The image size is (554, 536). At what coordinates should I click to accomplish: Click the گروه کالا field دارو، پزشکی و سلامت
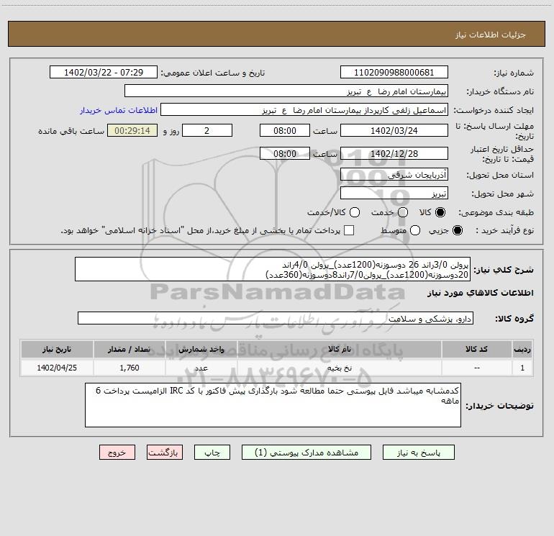click(x=276, y=318)
